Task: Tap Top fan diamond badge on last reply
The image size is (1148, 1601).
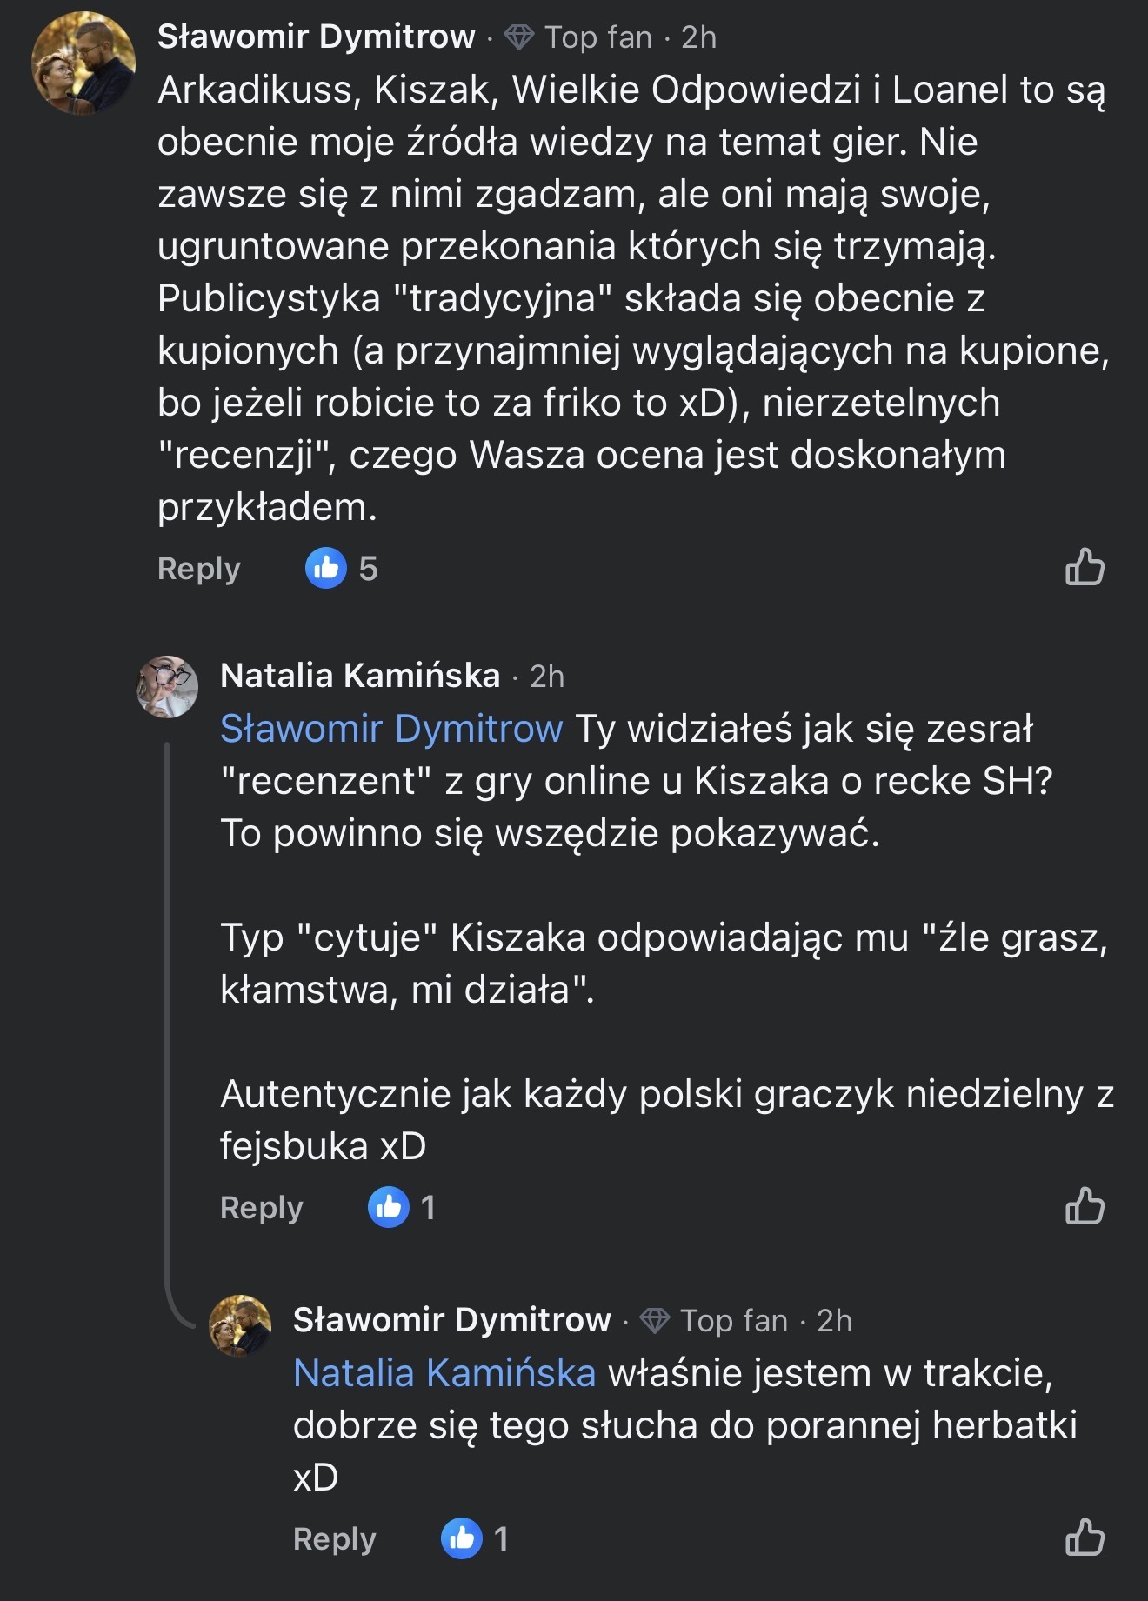Action: coord(655,1321)
